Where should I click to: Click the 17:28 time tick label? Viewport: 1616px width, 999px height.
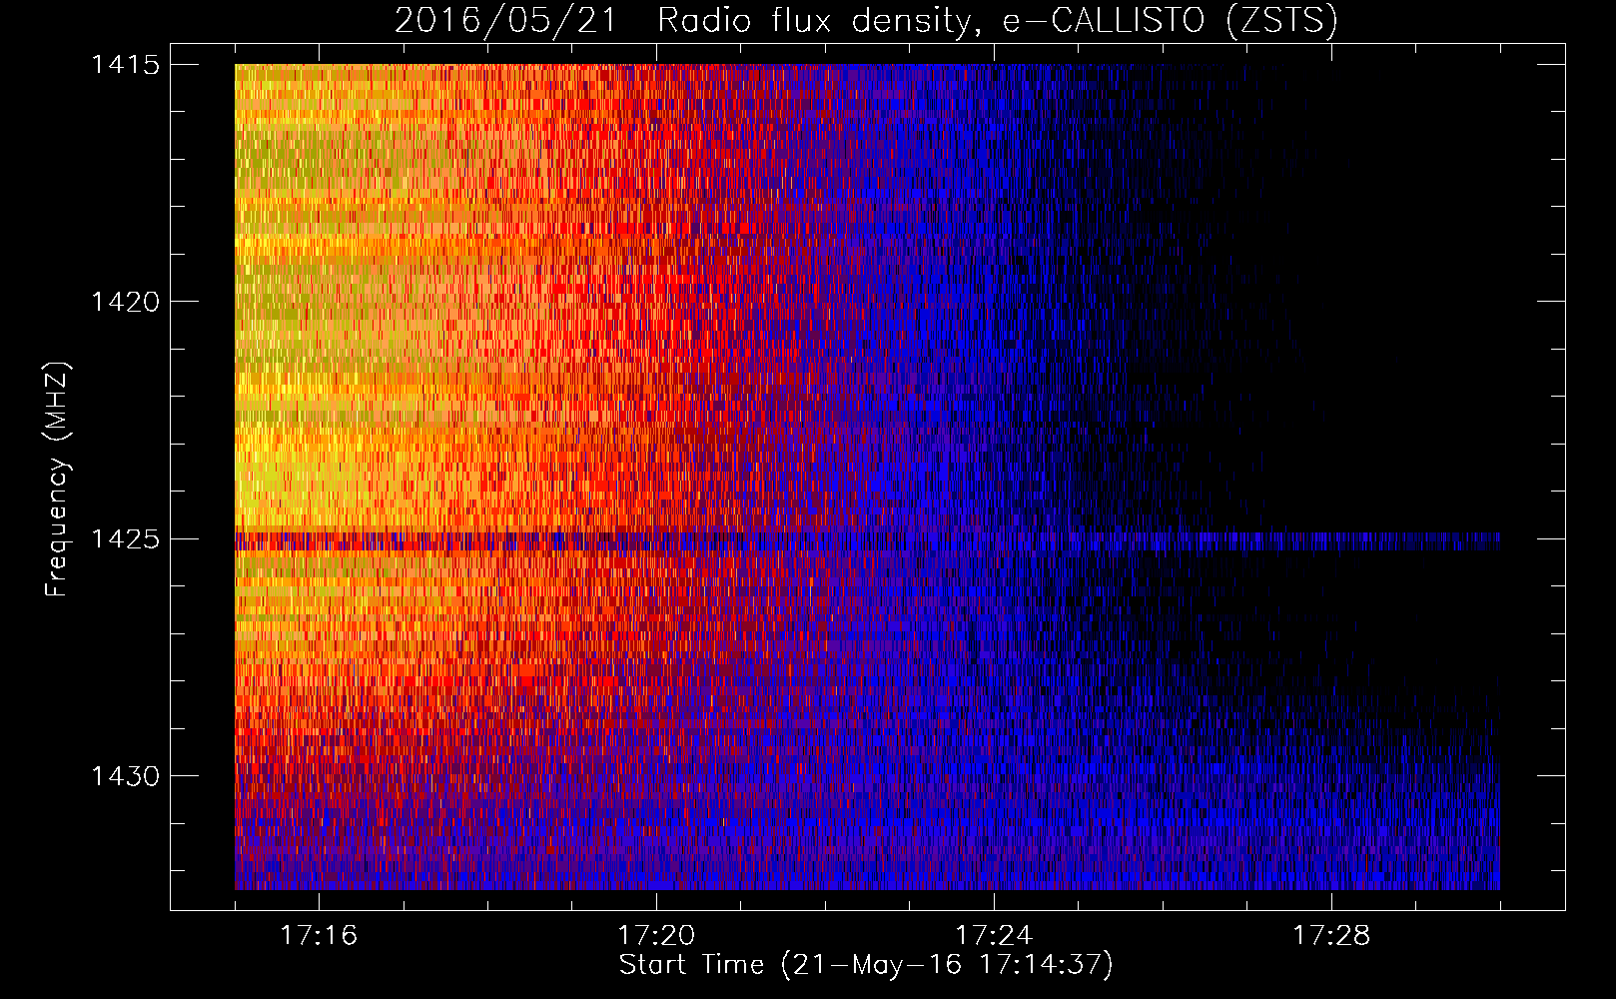tap(1331, 935)
